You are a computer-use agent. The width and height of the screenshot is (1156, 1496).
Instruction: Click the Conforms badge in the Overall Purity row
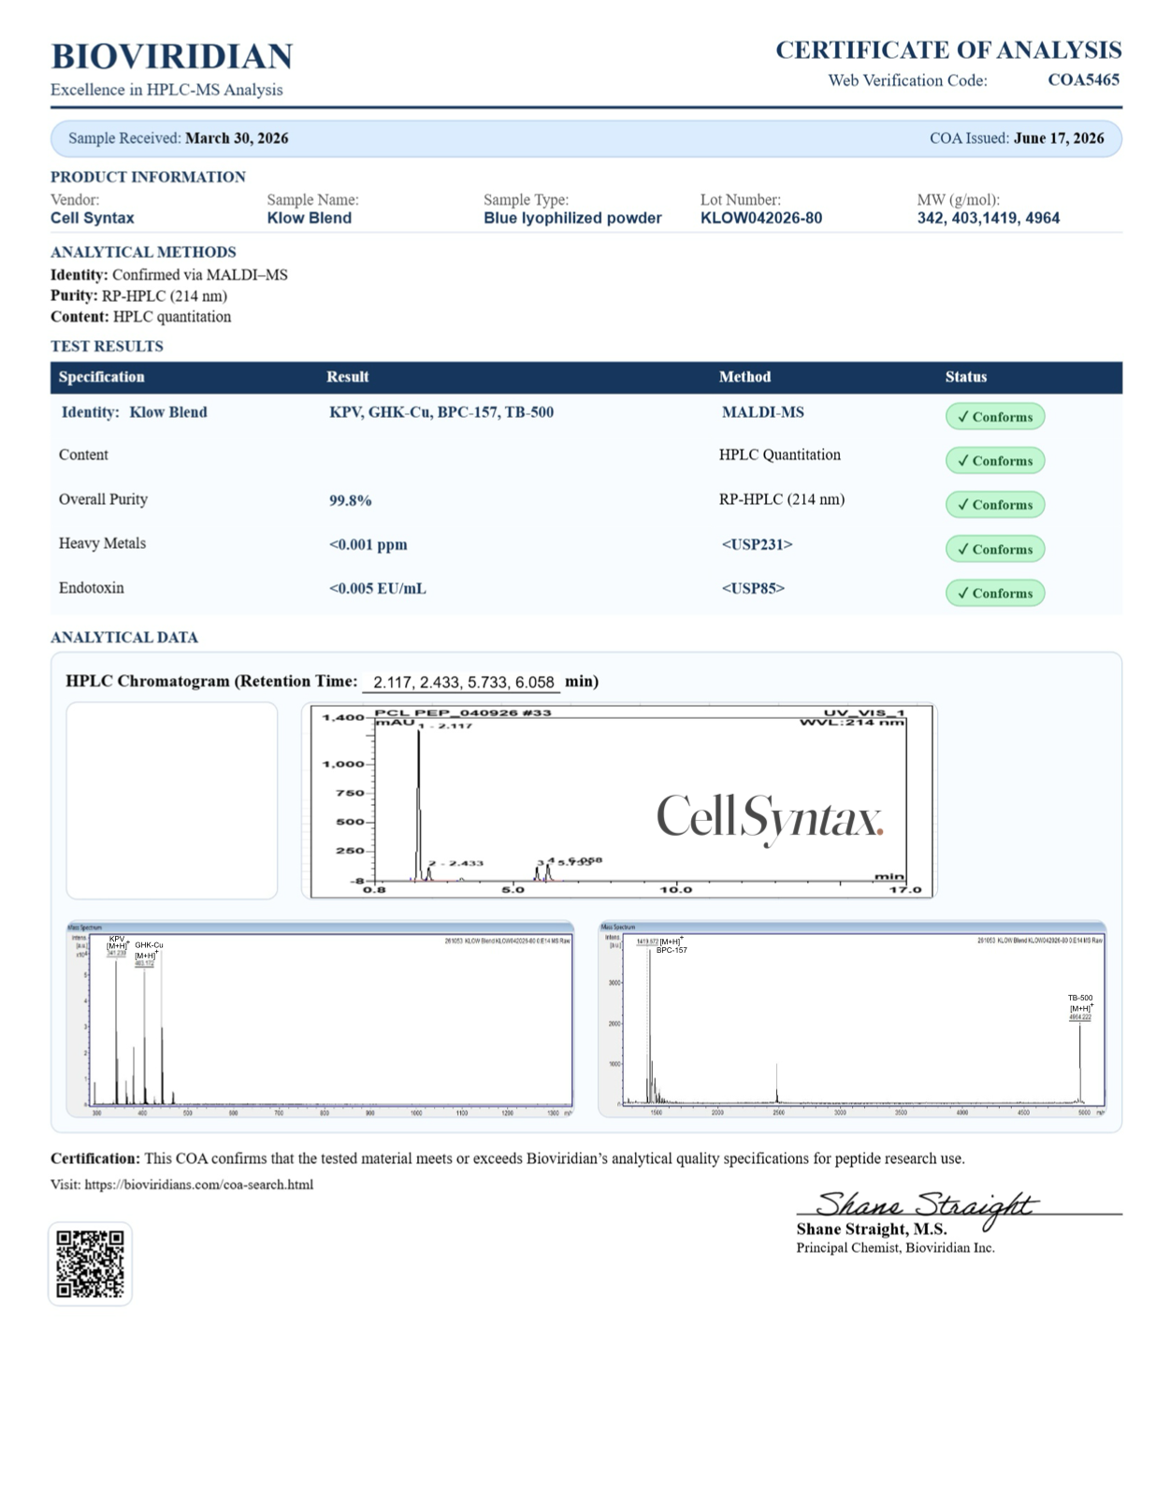click(x=994, y=504)
